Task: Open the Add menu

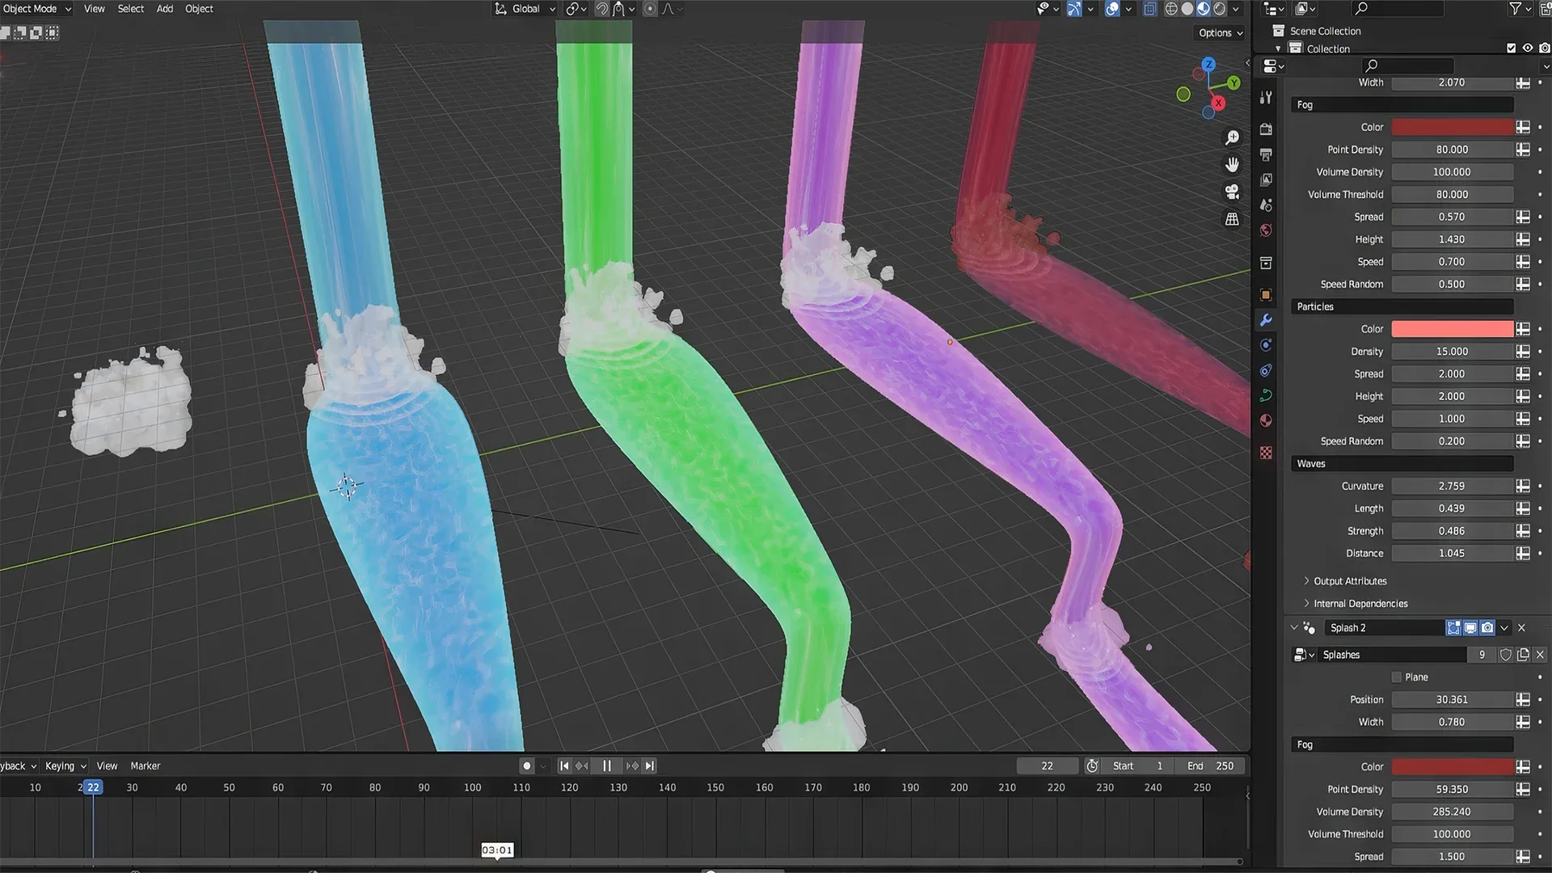Action: 164,9
